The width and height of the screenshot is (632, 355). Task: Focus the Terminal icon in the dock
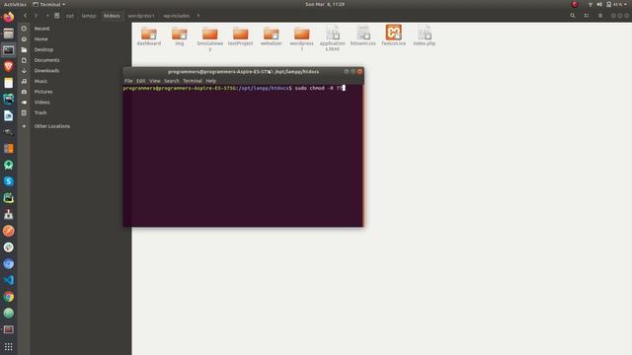tap(9, 50)
